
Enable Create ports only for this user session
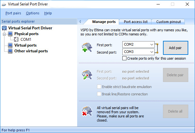124,58
